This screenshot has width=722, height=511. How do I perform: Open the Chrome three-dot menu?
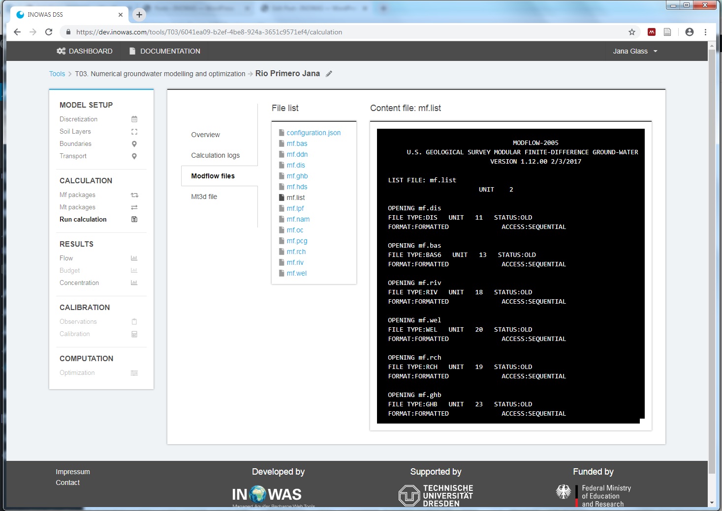(x=705, y=32)
